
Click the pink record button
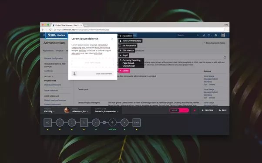pyautogui.click(x=195, y=110)
